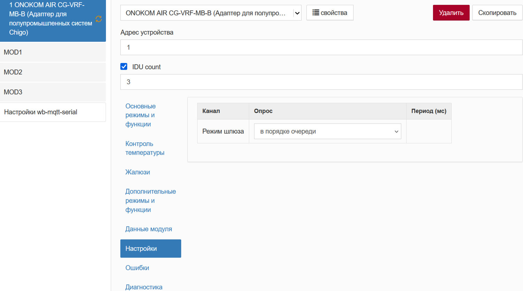The image size is (523, 291).
Task: Select the MOD2 device entry
Action: 53,72
